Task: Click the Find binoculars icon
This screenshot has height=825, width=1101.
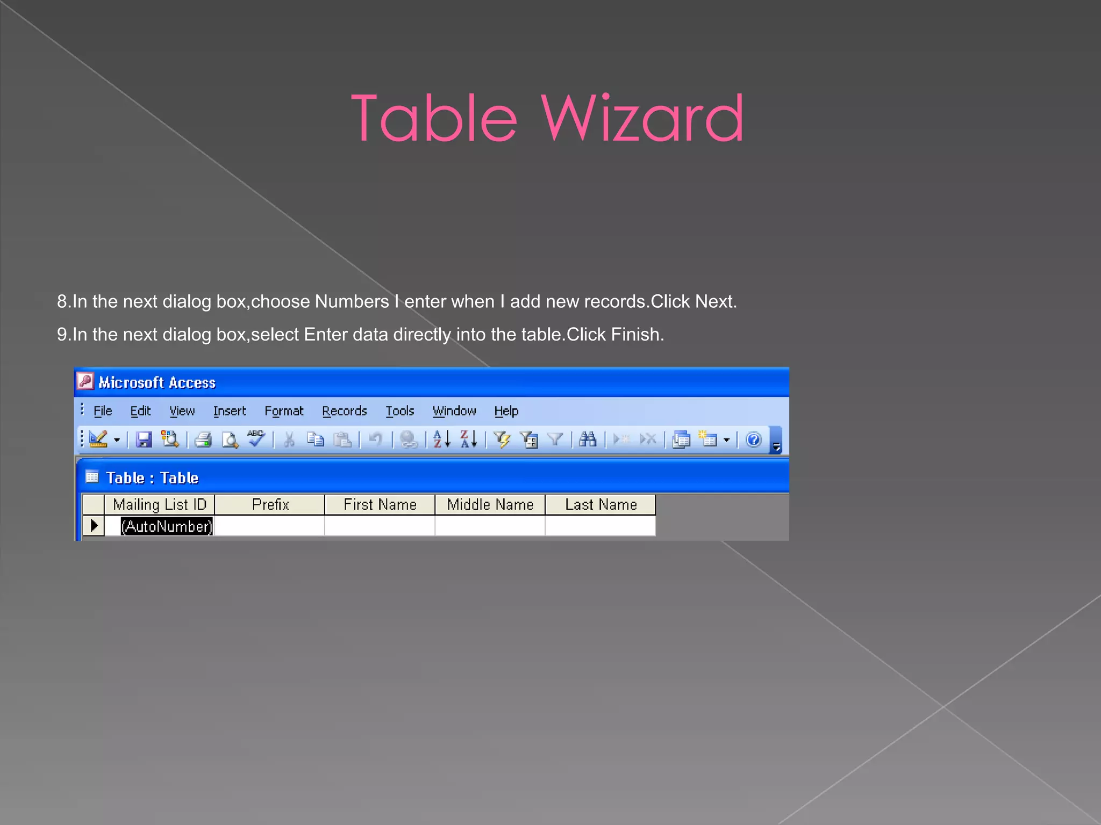Action: 588,439
